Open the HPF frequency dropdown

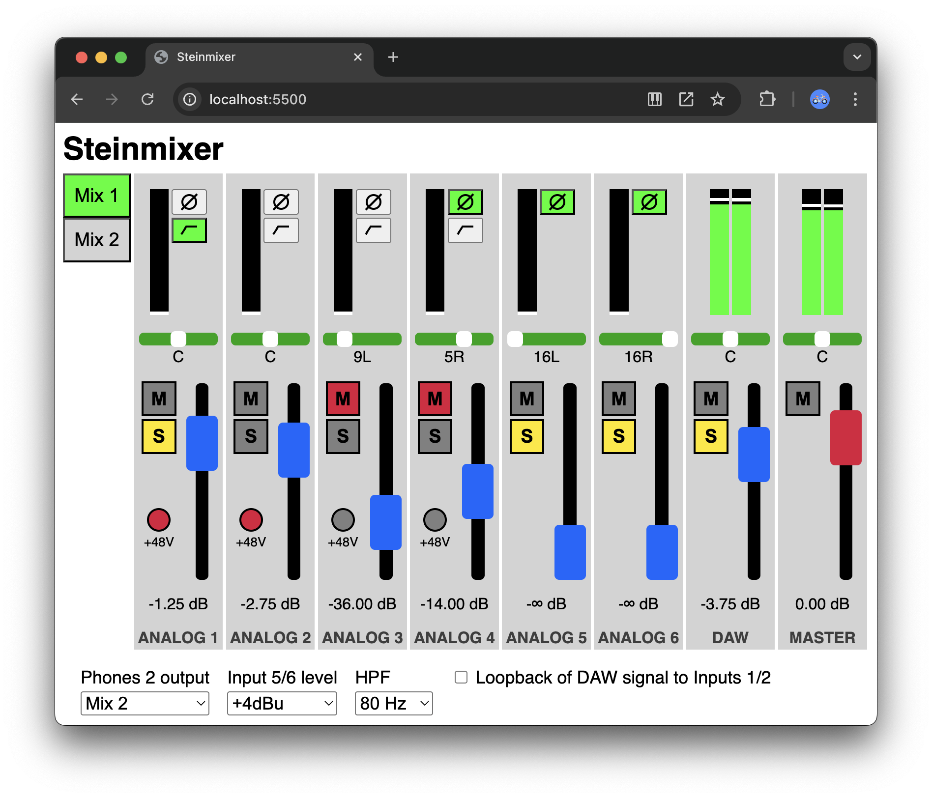(394, 703)
